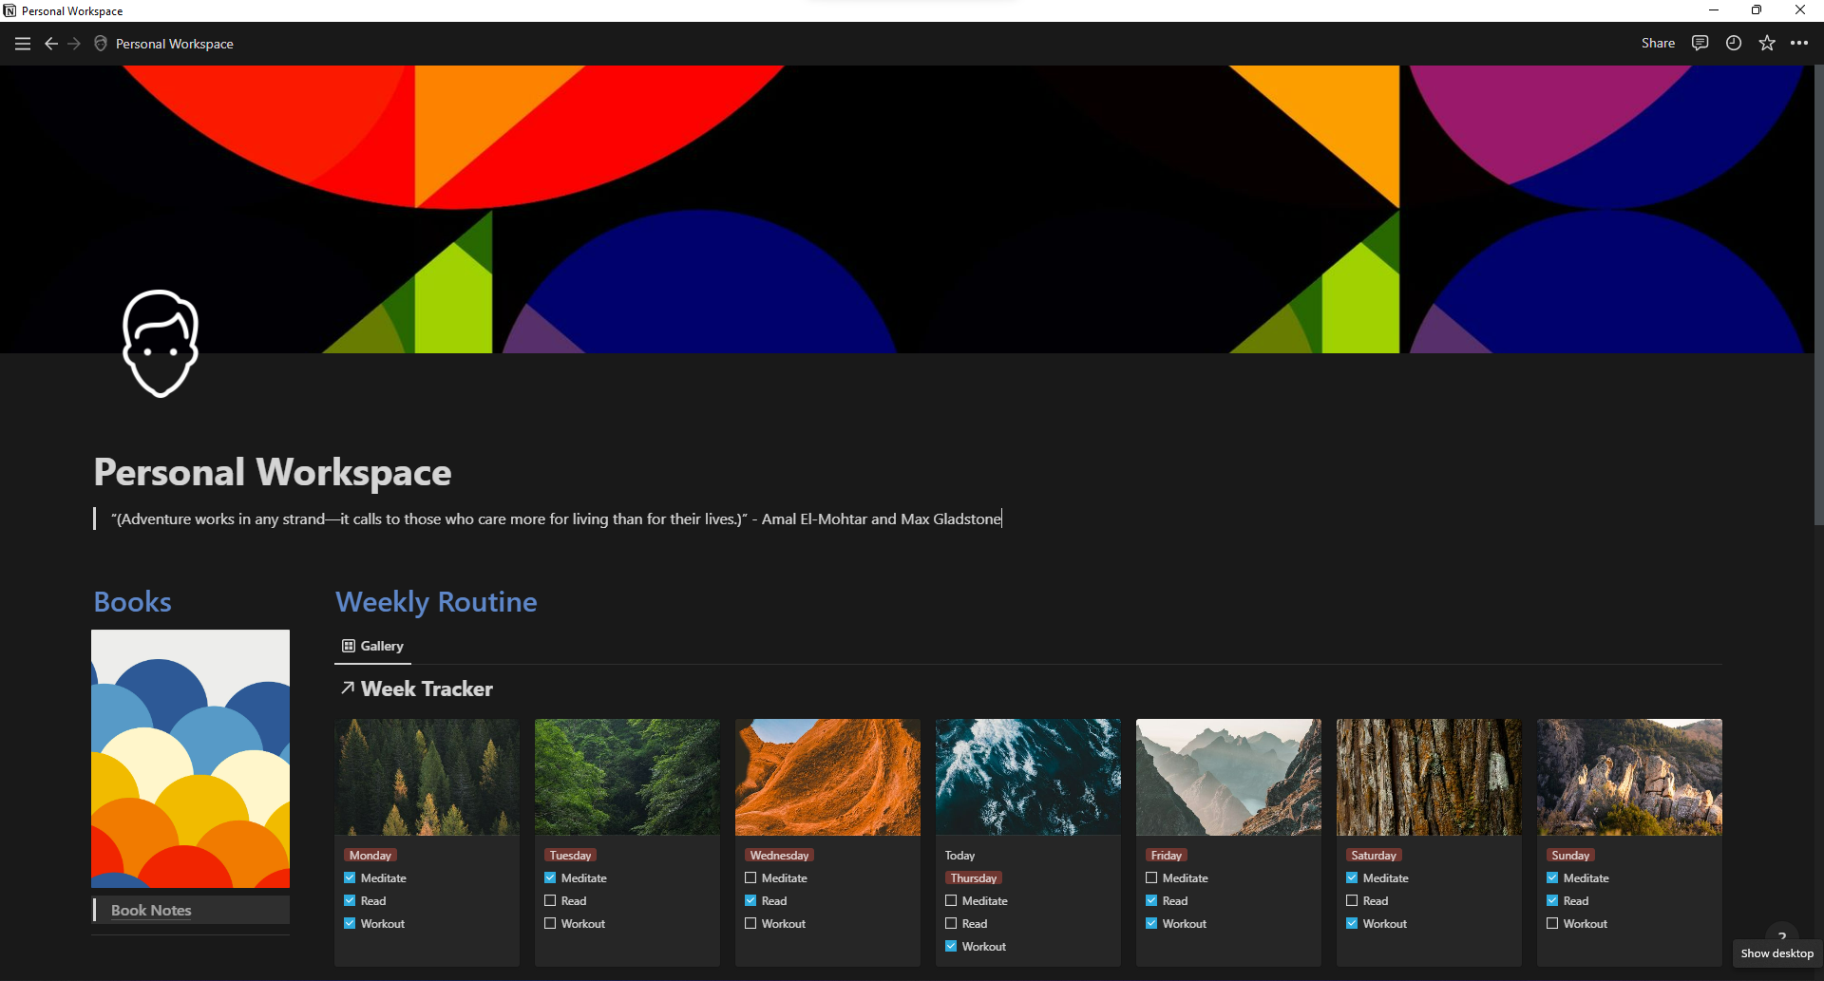Open the Week Tracker arrow link icon
Viewport: 1824px width, 981px height.
pos(348,689)
